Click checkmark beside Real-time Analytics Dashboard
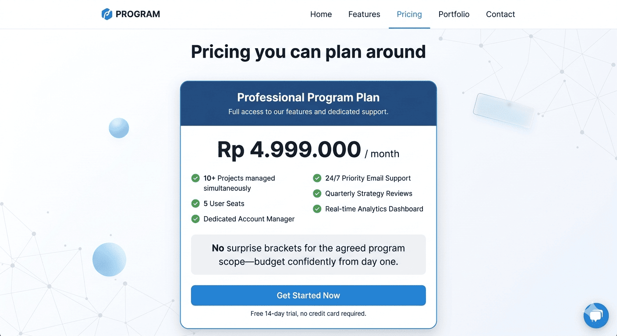Viewport: 617px width, 336px height. coord(317,209)
